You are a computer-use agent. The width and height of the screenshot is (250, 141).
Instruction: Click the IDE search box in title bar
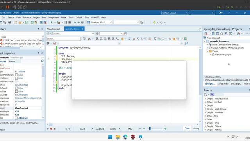click(203, 13)
